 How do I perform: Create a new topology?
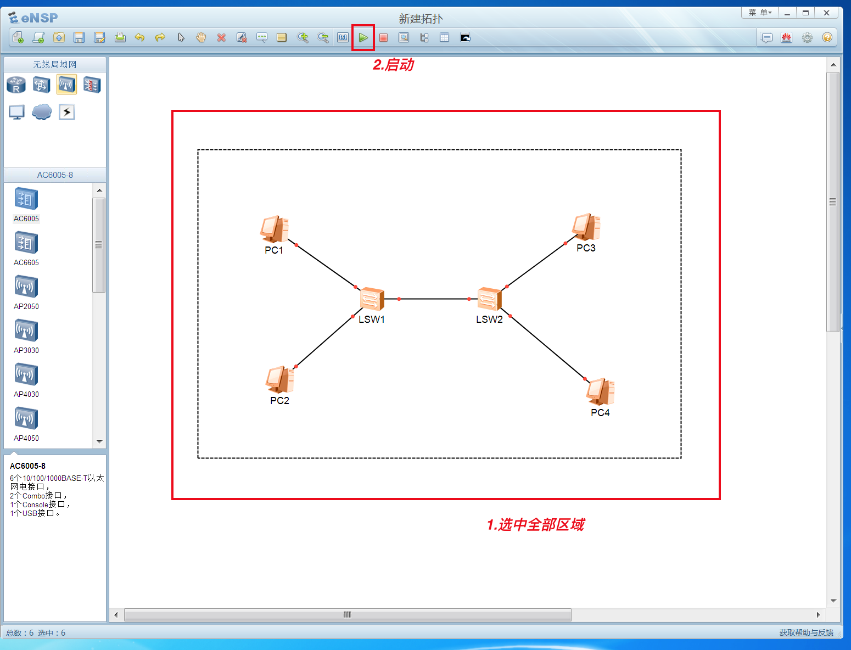click(17, 37)
